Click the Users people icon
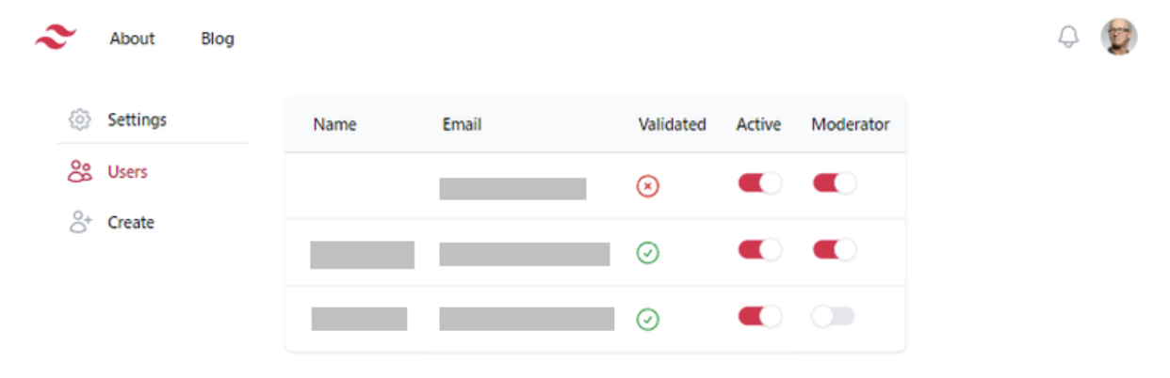The image size is (1170, 378). tap(80, 172)
